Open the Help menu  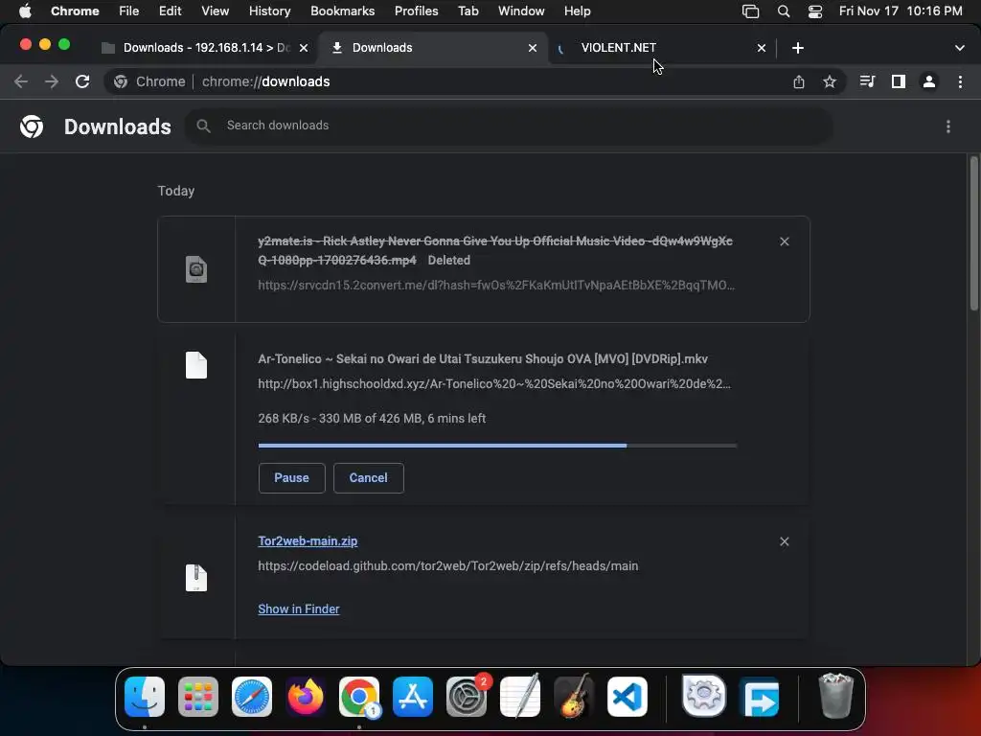577,11
